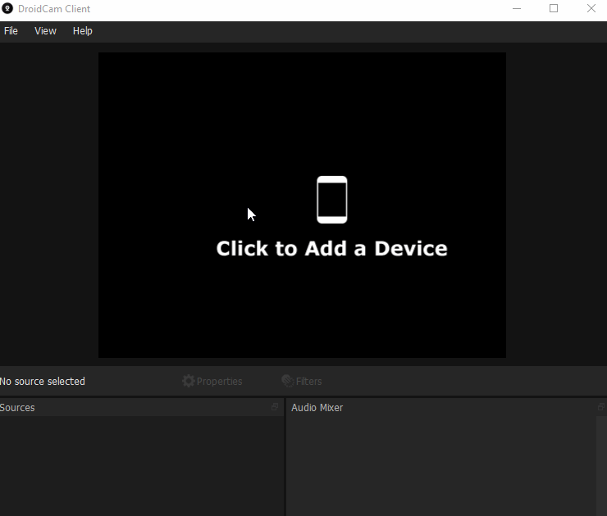Screen dimensions: 607x516
Task: Maximize the DroidCam Client window
Action: point(554,9)
